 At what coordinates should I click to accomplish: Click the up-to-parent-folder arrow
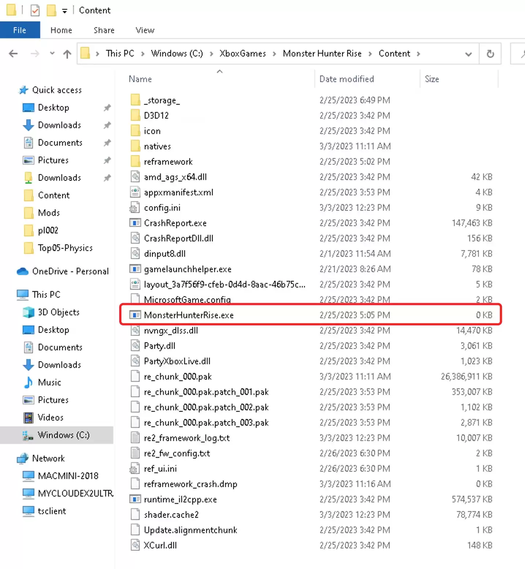(67, 53)
